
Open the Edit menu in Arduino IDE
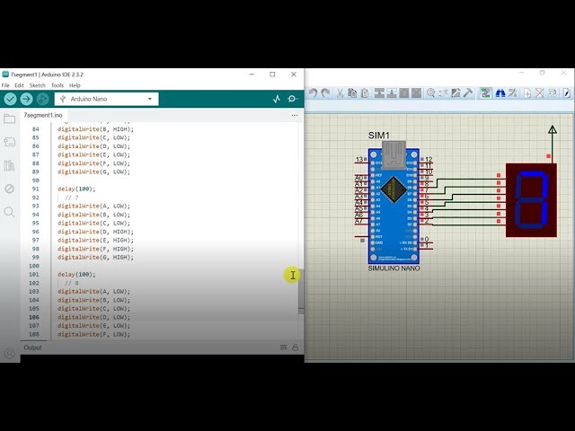click(x=19, y=85)
